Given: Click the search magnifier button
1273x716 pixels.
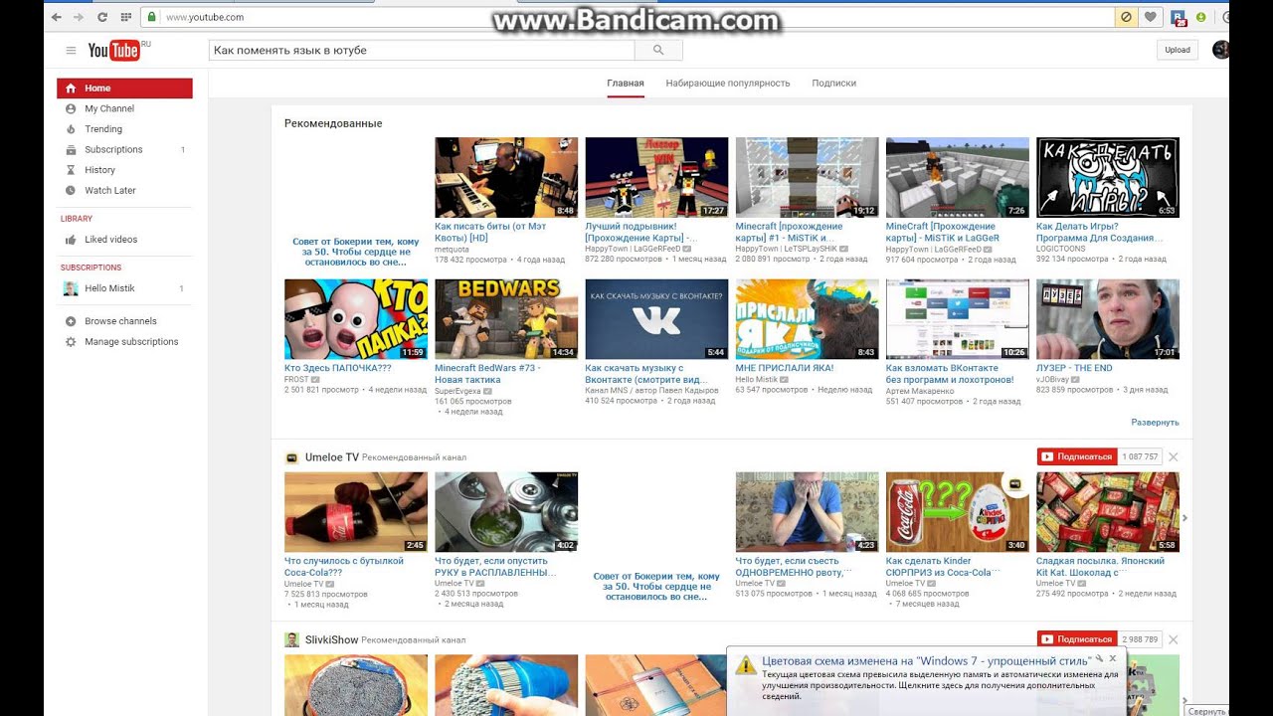Looking at the screenshot, I should [658, 50].
